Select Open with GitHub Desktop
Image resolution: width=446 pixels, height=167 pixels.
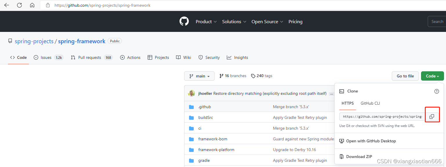(371, 141)
